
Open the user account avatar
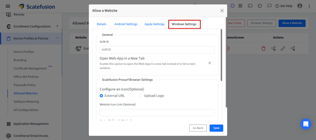(x=300, y=6)
